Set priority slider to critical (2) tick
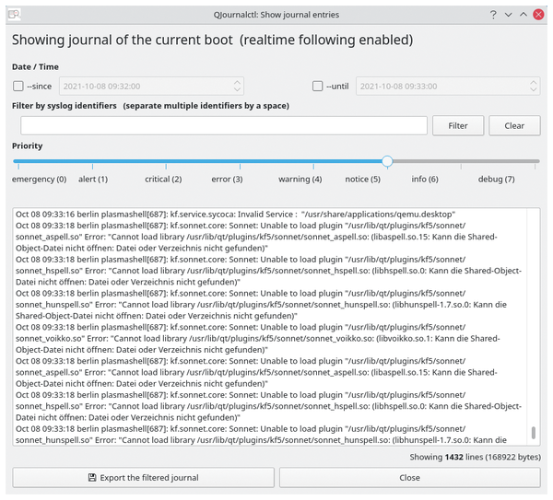 tap(166, 166)
